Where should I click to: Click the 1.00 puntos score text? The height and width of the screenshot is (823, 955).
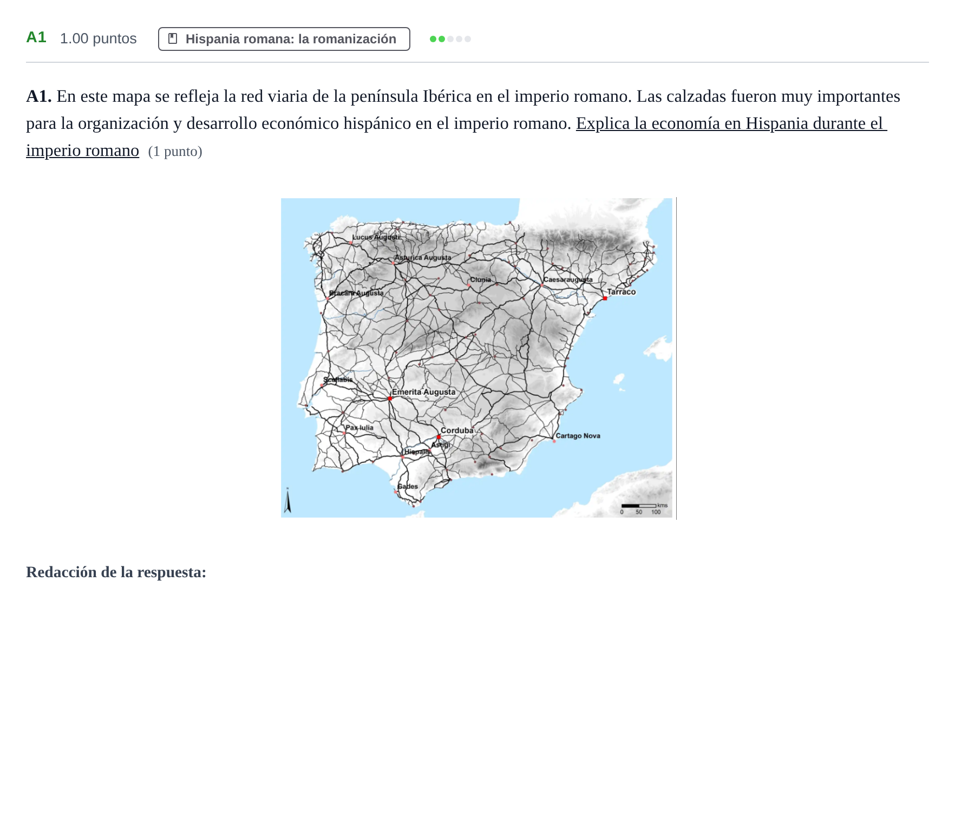coord(98,38)
